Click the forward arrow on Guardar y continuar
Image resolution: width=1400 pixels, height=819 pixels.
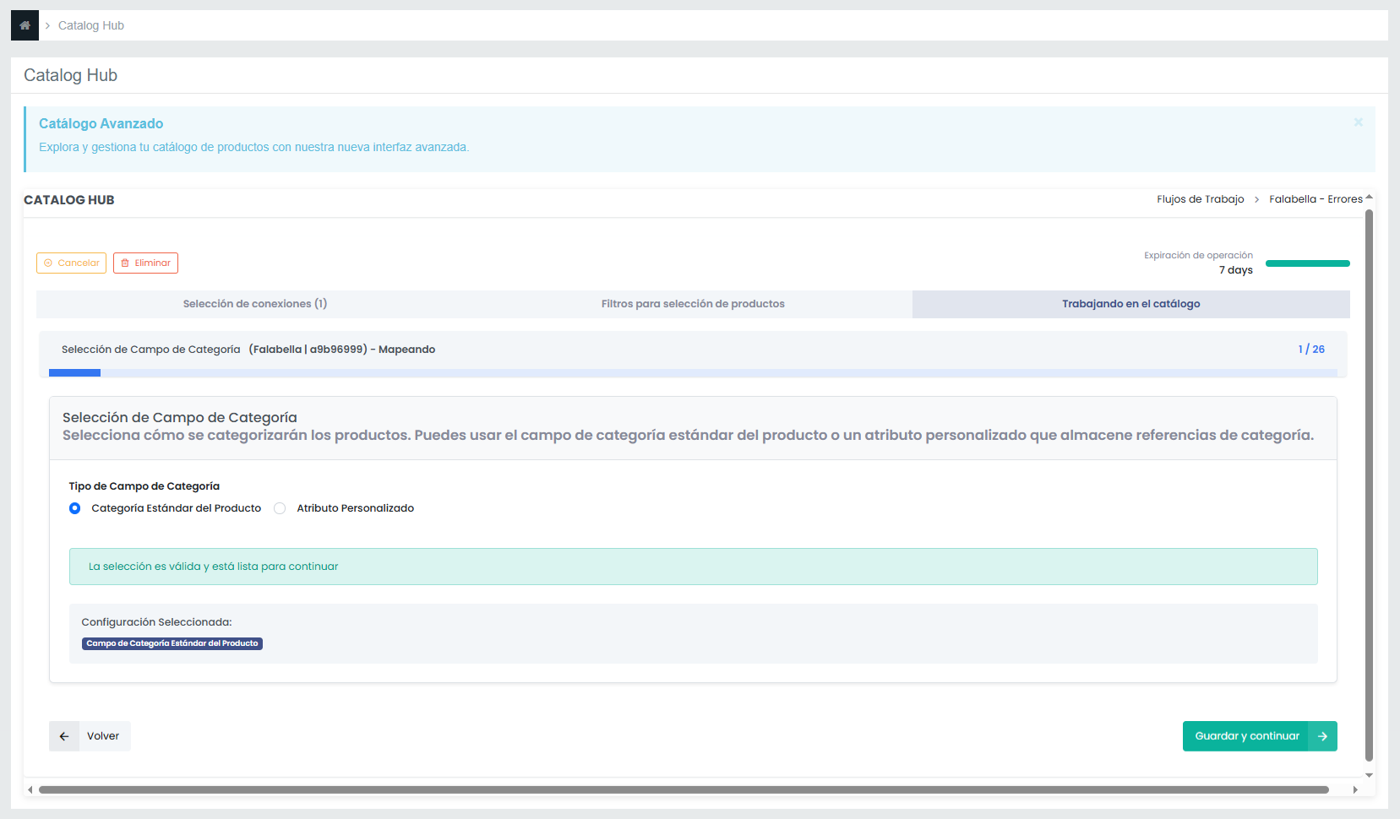(1322, 736)
